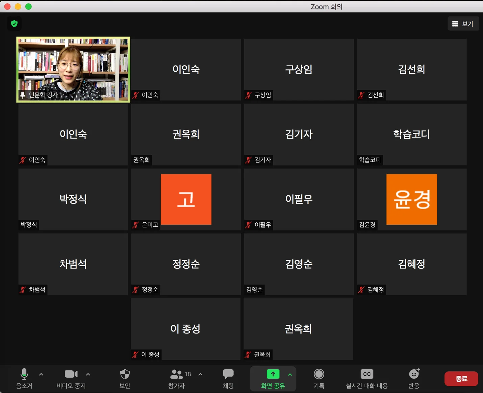Select the 김선희 participant tile
Screen dimensions: 483x393
coord(412,70)
